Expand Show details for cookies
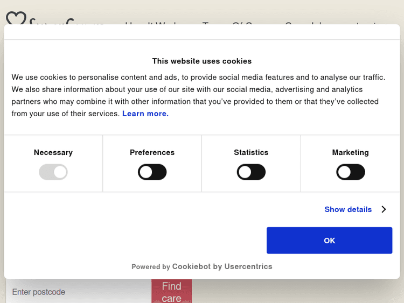The width and height of the screenshot is (404, 303). 348,209
